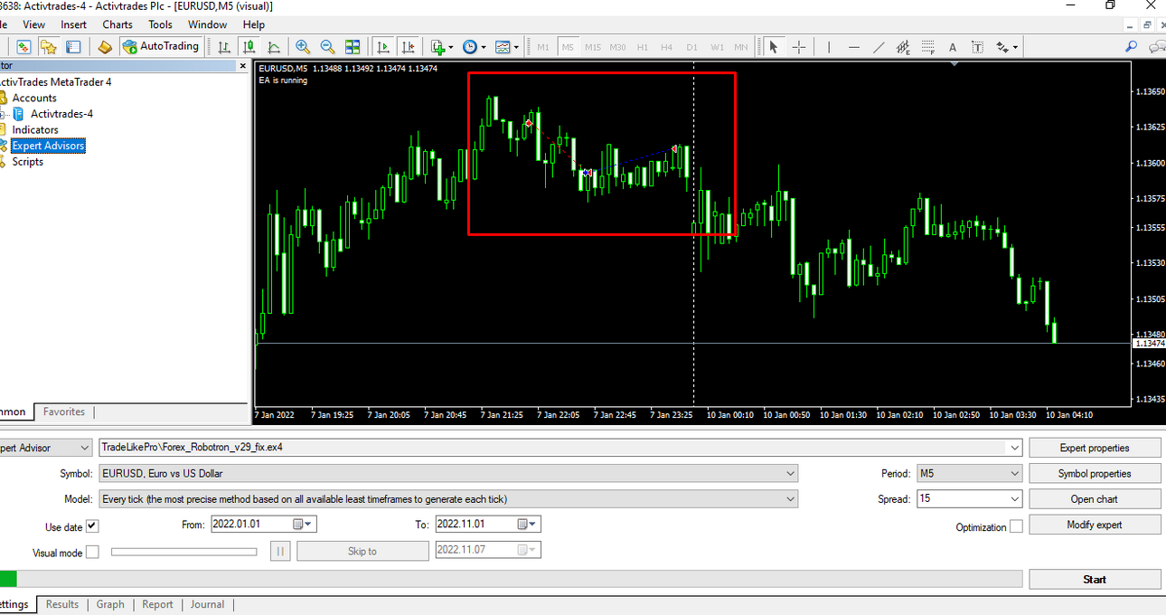Open the Market Watch panel icon
Image resolution: width=1166 pixels, height=615 pixels.
pos(24,47)
